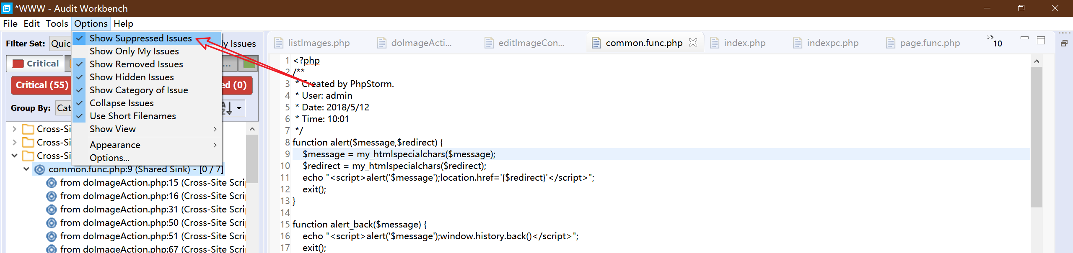Image resolution: width=1073 pixels, height=253 pixels.
Task: Click the issues tree scrollbar up arrow
Action: pyautogui.click(x=252, y=129)
